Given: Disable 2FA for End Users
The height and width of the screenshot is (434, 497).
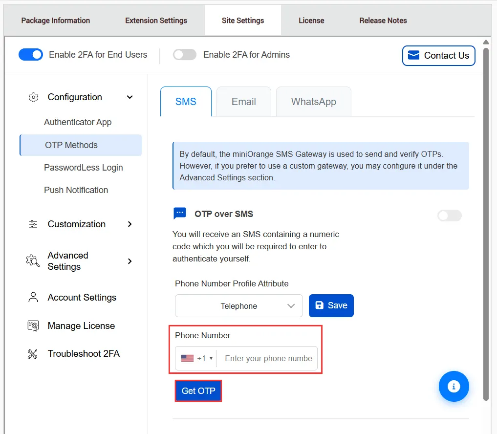Looking at the screenshot, I should point(30,55).
